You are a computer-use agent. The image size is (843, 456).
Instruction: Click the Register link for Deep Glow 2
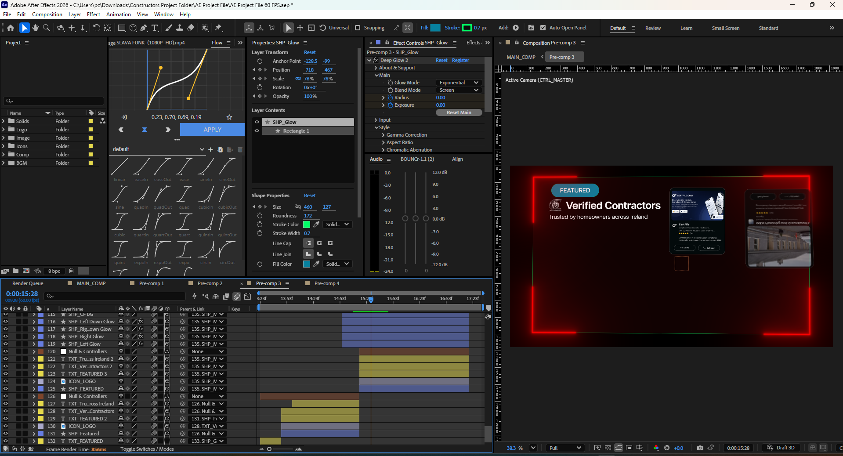460,60
